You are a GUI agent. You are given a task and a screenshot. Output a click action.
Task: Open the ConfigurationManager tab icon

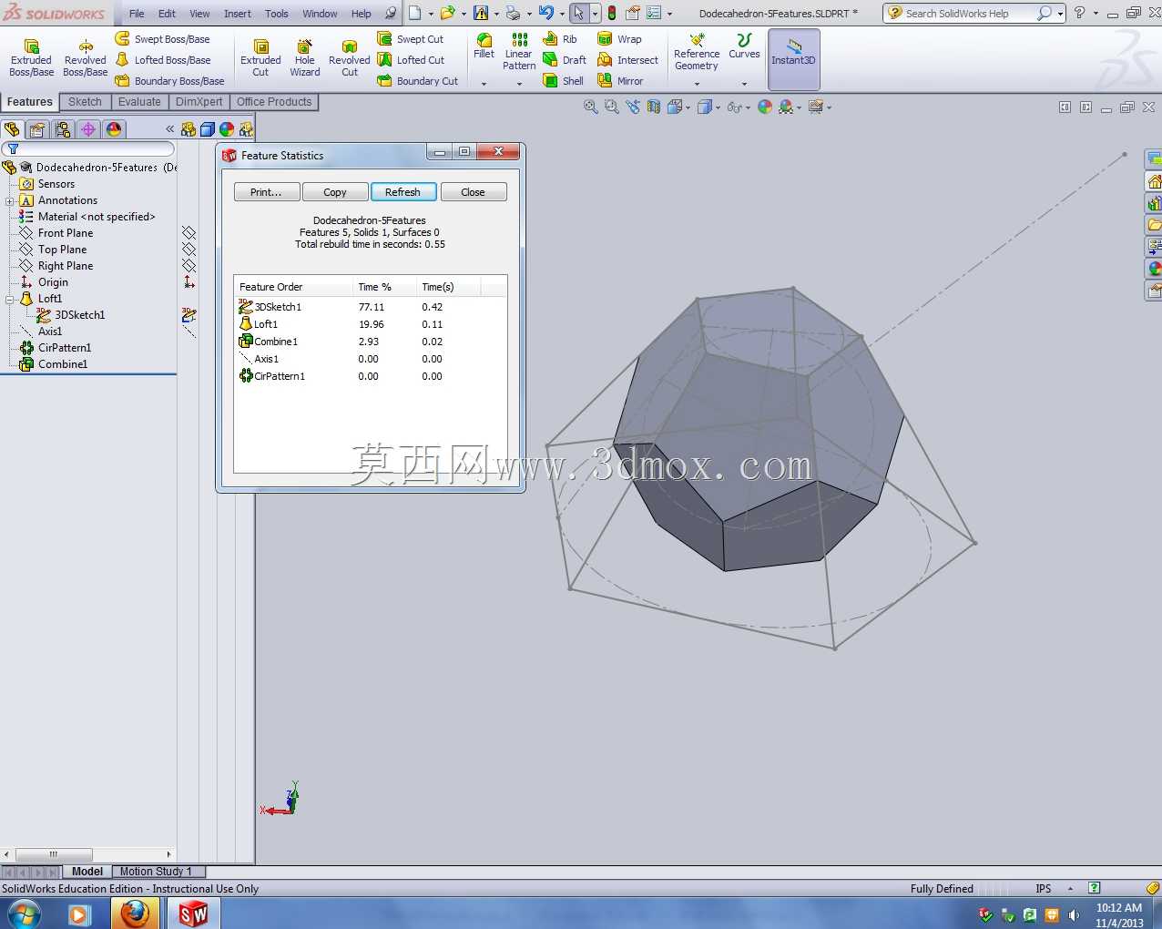click(63, 129)
